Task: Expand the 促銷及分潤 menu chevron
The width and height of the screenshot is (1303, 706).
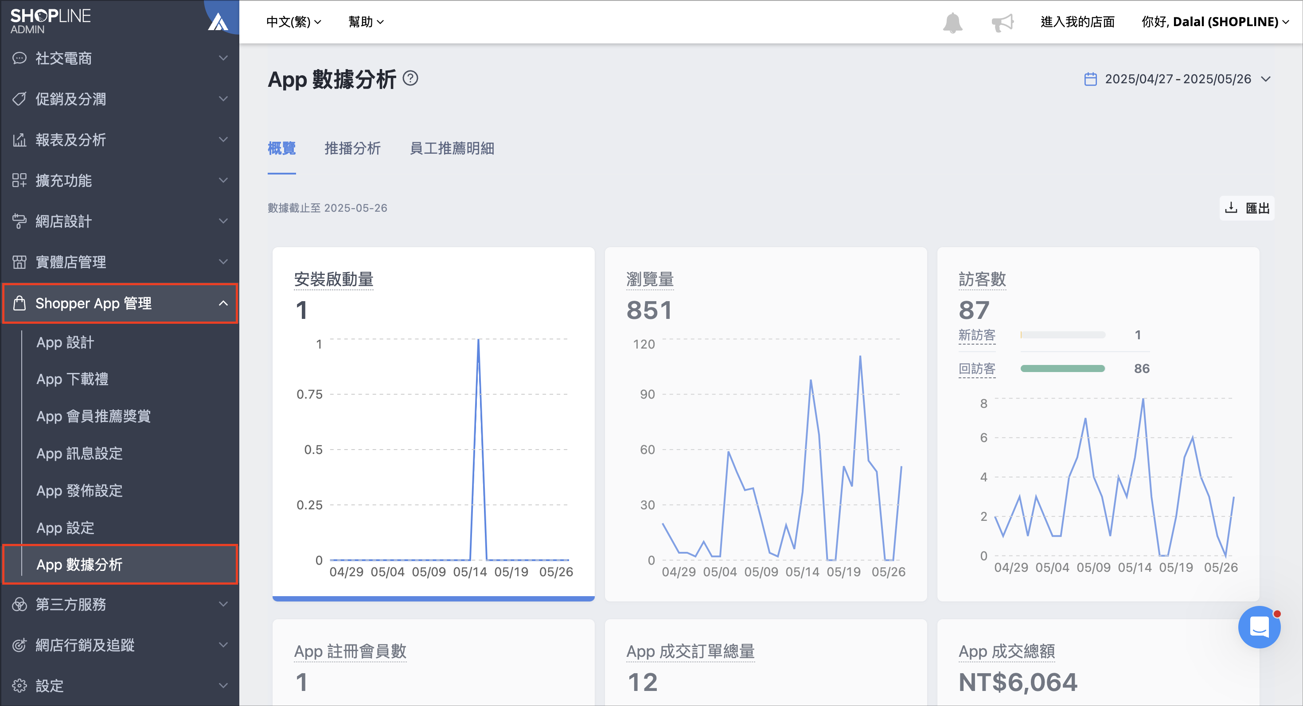Action: click(x=223, y=99)
